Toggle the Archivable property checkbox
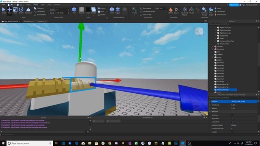The image size is (260, 146). tap(232, 118)
